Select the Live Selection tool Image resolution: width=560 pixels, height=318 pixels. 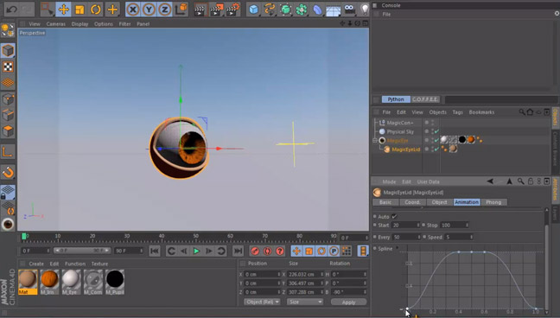47,10
